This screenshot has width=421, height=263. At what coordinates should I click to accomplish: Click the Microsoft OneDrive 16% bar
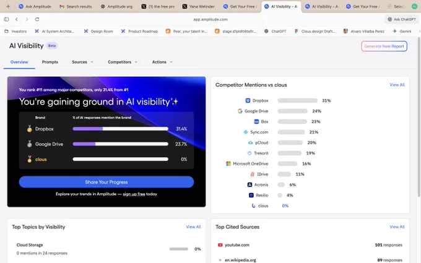(x=287, y=164)
